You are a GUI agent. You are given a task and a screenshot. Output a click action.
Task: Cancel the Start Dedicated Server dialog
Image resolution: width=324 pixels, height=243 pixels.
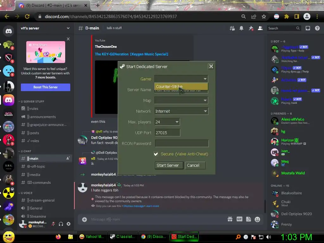(195, 165)
